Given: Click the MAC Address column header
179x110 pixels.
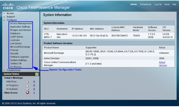Looking at the screenshot, I should pyautogui.click(x=99, y=29).
